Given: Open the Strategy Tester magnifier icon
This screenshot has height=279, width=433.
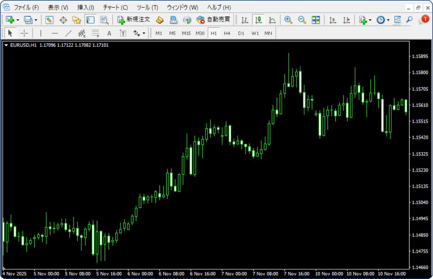Looking at the screenshot, I should (104, 20).
